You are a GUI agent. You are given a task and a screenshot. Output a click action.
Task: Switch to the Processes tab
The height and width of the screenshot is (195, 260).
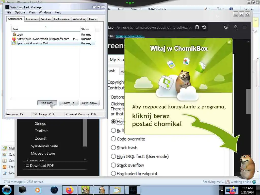click(x=31, y=19)
